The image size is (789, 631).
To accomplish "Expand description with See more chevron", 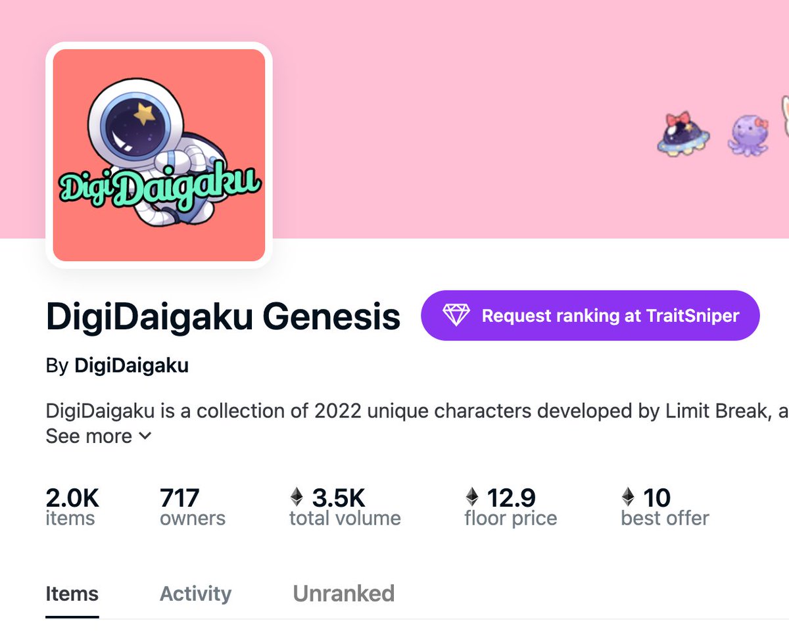I will 145,436.
